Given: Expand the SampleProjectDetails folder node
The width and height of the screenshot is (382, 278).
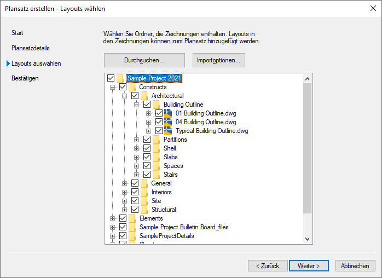Looking at the screenshot, I should pyautogui.click(x=112, y=236).
